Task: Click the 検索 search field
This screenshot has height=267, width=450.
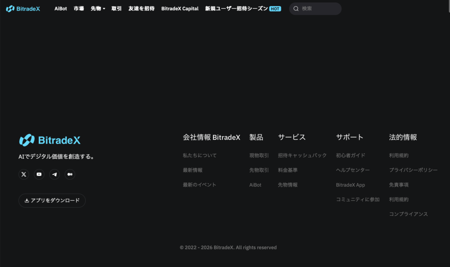Action: 315,9
